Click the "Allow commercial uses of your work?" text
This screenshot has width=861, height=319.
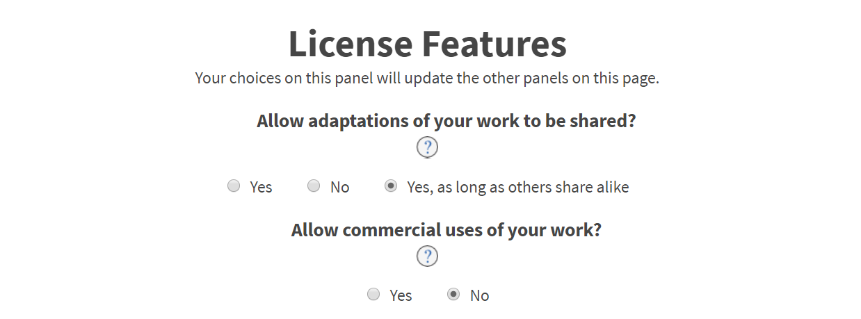[446, 230]
